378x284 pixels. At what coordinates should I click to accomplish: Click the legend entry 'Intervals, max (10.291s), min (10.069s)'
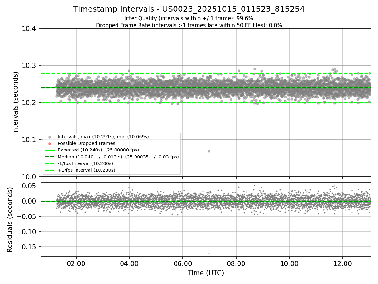(x=103, y=137)
